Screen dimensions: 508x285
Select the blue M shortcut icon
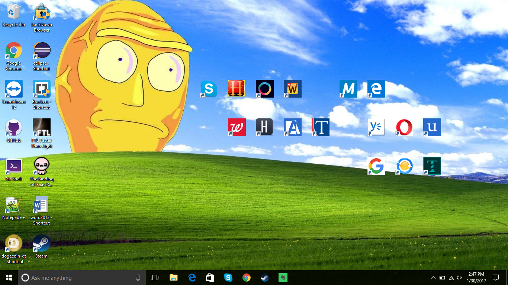click(x=348, y=89)
